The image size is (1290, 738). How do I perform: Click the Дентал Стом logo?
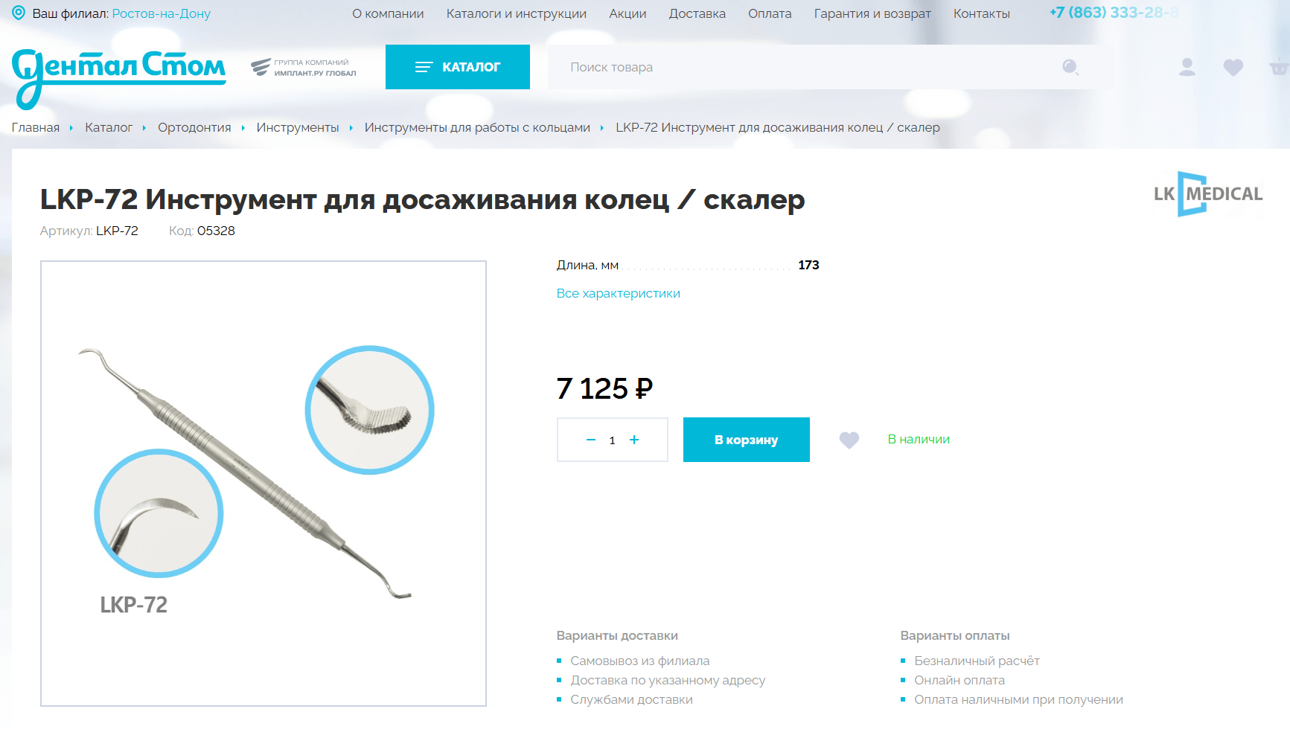(119, 77)
